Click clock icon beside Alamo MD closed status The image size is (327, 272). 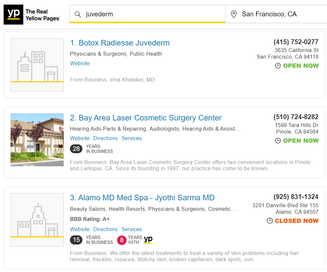click(x=270, y=221)
